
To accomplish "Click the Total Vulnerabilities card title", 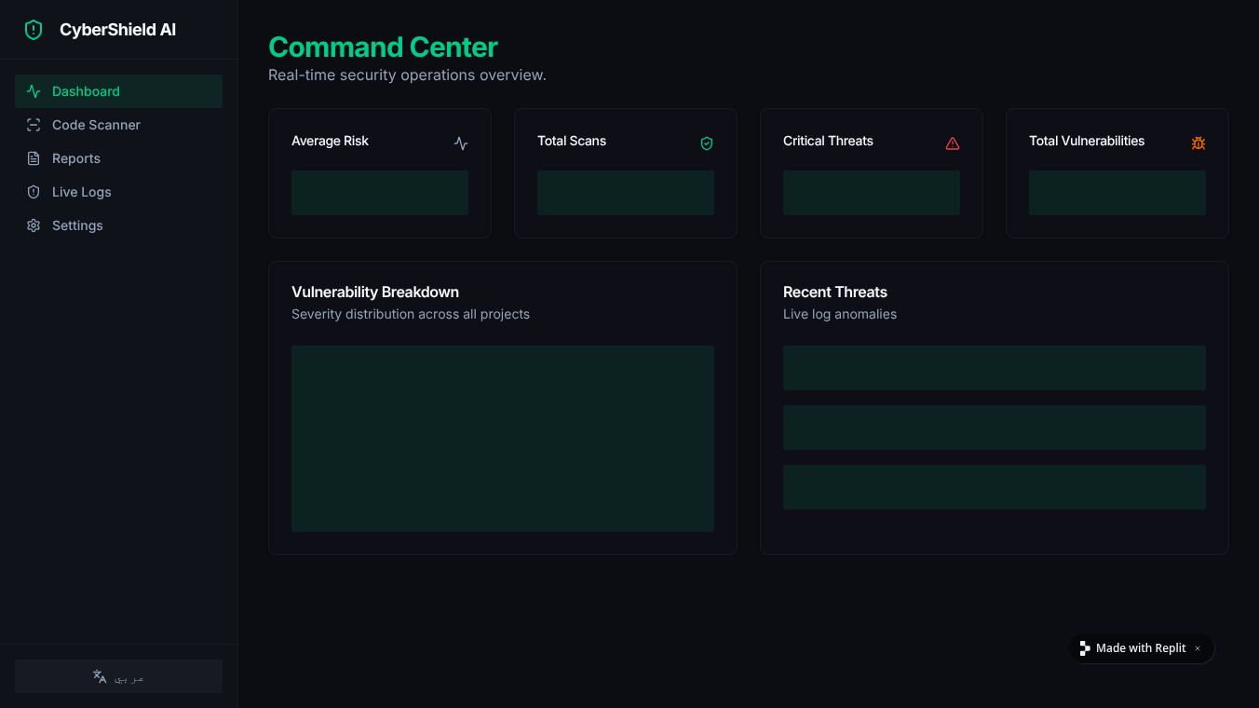I will [1087, 141].
